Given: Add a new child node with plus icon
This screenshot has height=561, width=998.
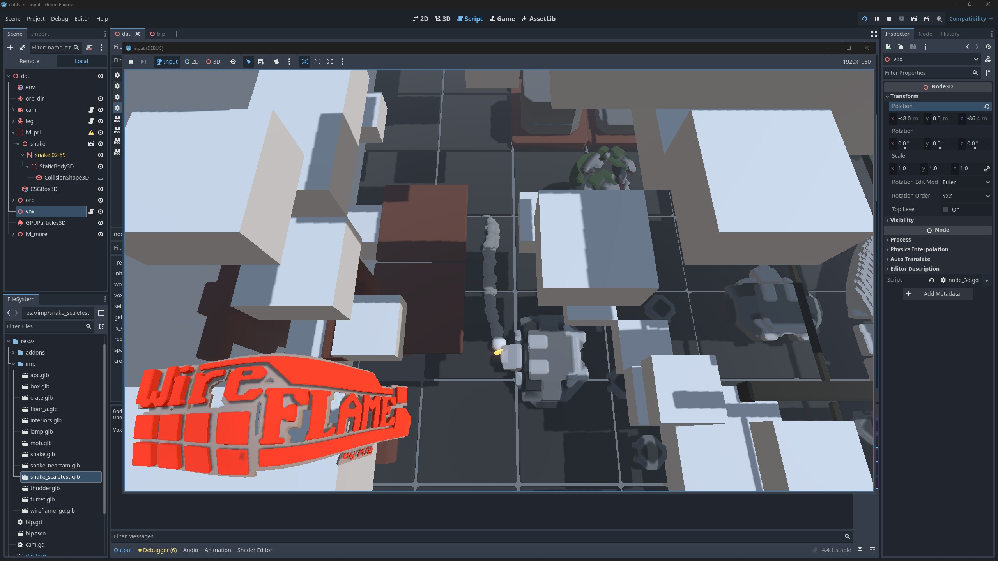Looking at the screenshot, I should (x=10, y=48).
